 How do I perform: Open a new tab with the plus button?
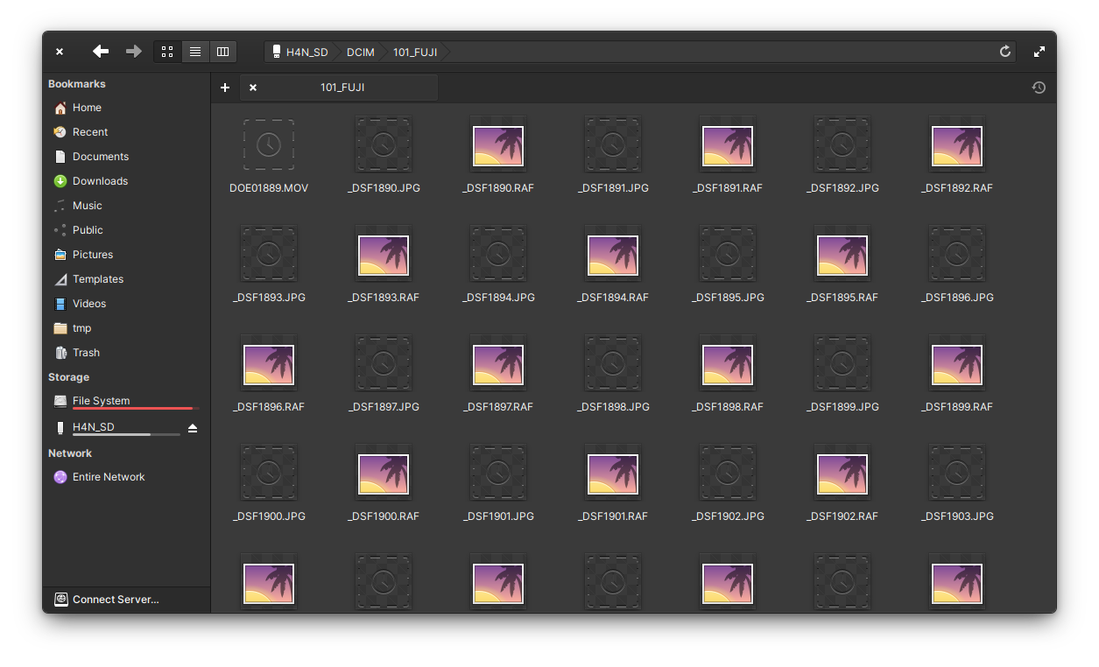tap(225, 88)
